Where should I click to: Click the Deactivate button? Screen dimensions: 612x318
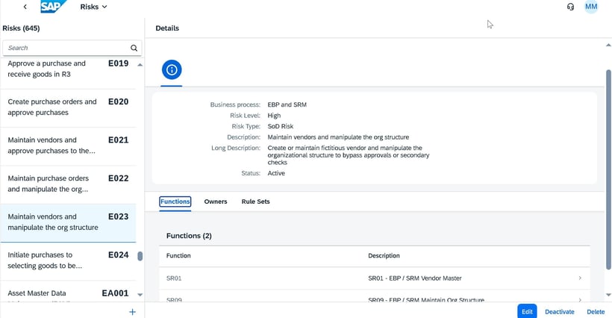(x=560, y=312)
